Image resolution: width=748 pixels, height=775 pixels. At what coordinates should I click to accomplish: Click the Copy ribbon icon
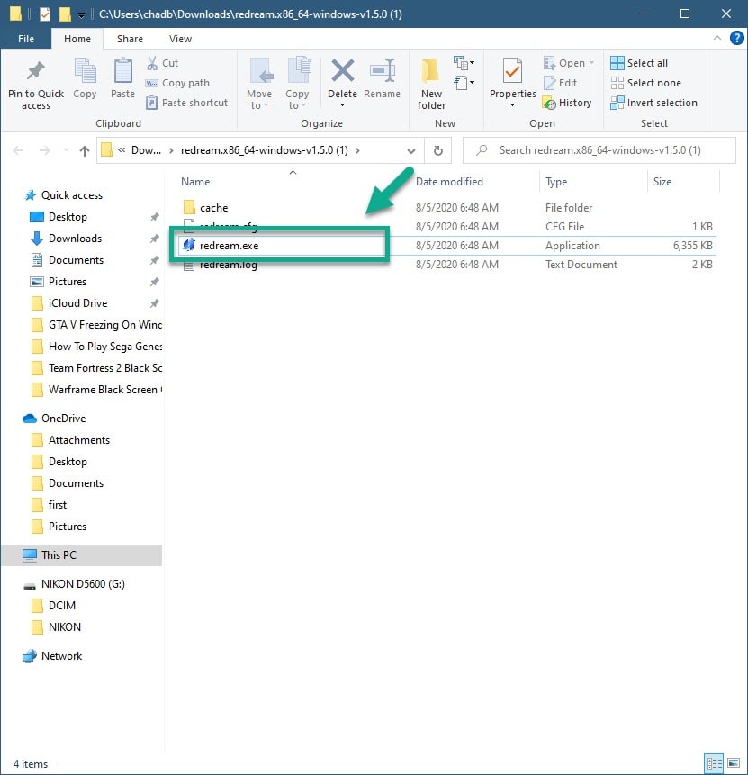[85, 71]
